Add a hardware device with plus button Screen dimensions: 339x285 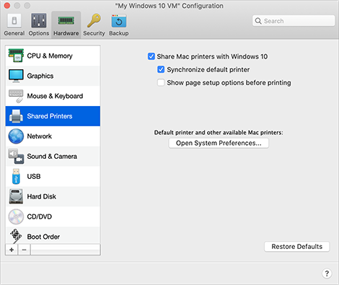tap(12, 250)
